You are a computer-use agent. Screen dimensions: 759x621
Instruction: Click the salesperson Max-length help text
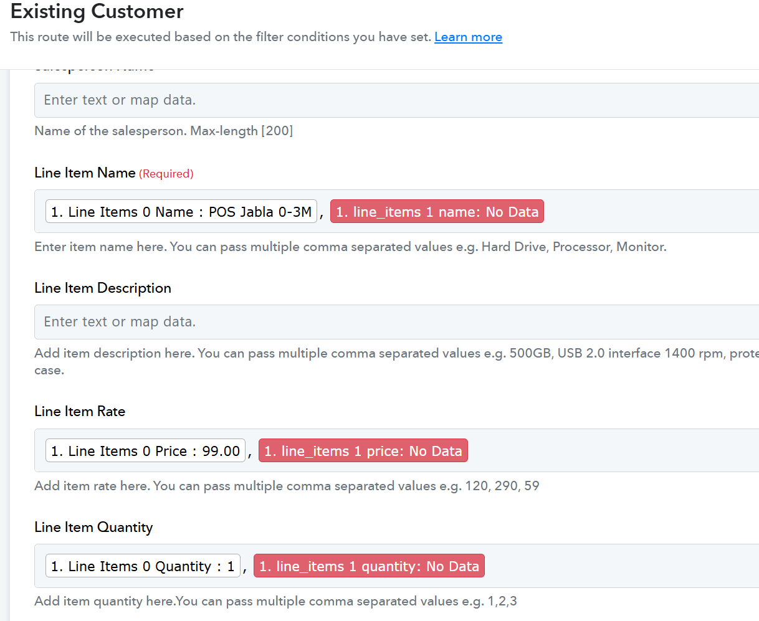(163, 131)
